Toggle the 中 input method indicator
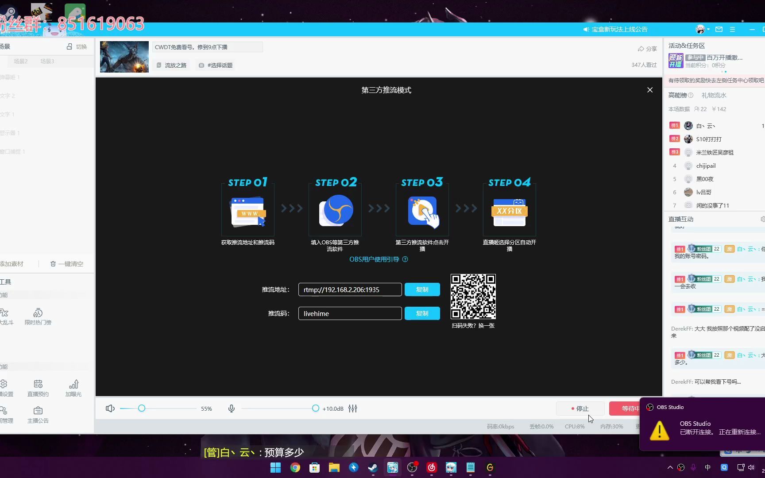765x478 pixels. pos(707,467)
